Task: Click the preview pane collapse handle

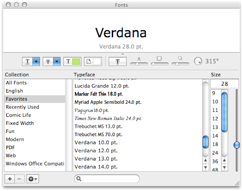Action: [122, 54]
